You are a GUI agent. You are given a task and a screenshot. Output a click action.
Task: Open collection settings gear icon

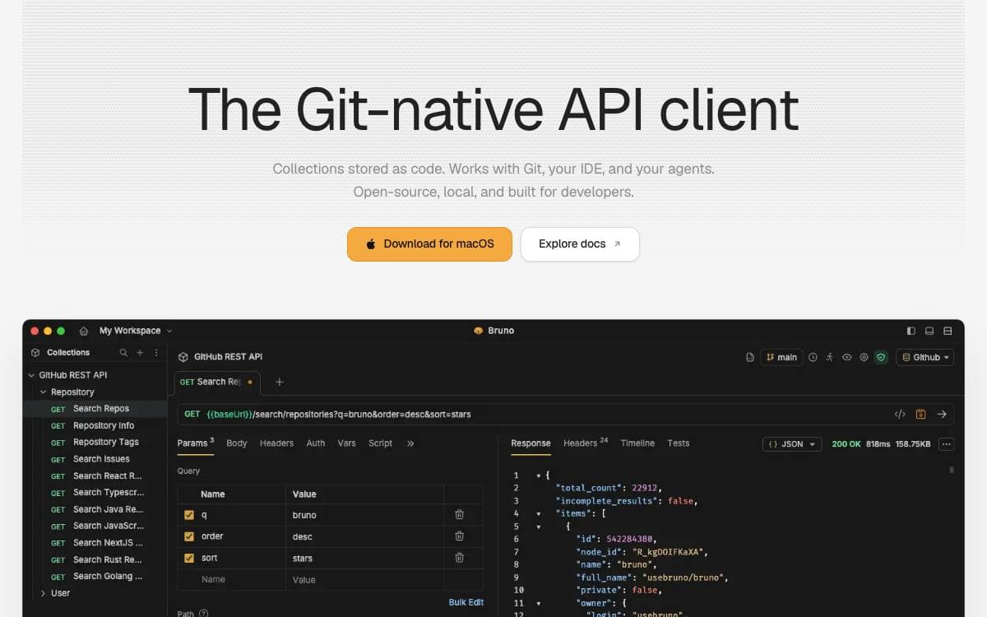pyautogui.click(x=864, y=357)
